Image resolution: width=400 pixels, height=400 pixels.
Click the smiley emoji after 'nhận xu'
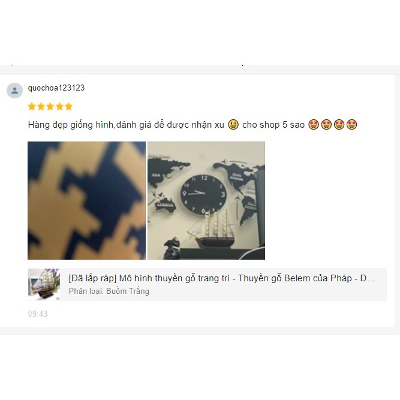tap(233, 125)
